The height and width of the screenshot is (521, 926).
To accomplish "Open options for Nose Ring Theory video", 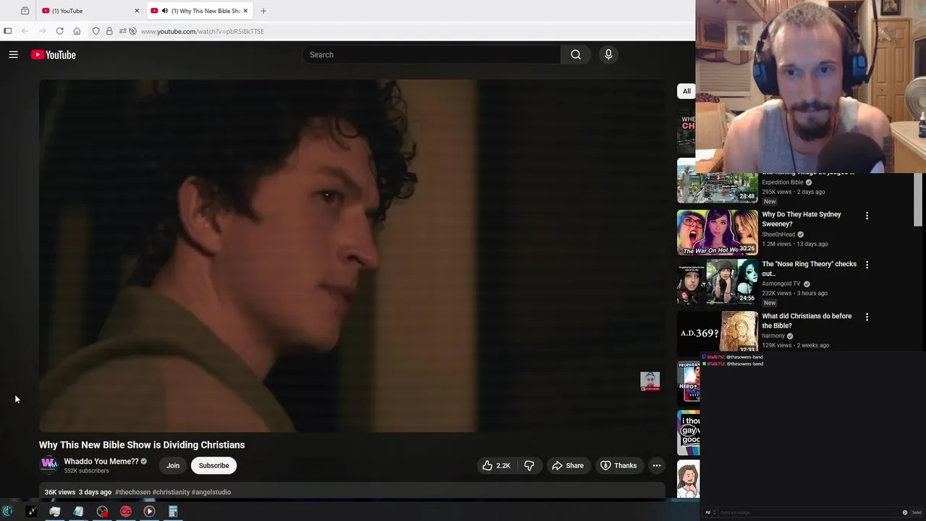I will coord(867,265).
